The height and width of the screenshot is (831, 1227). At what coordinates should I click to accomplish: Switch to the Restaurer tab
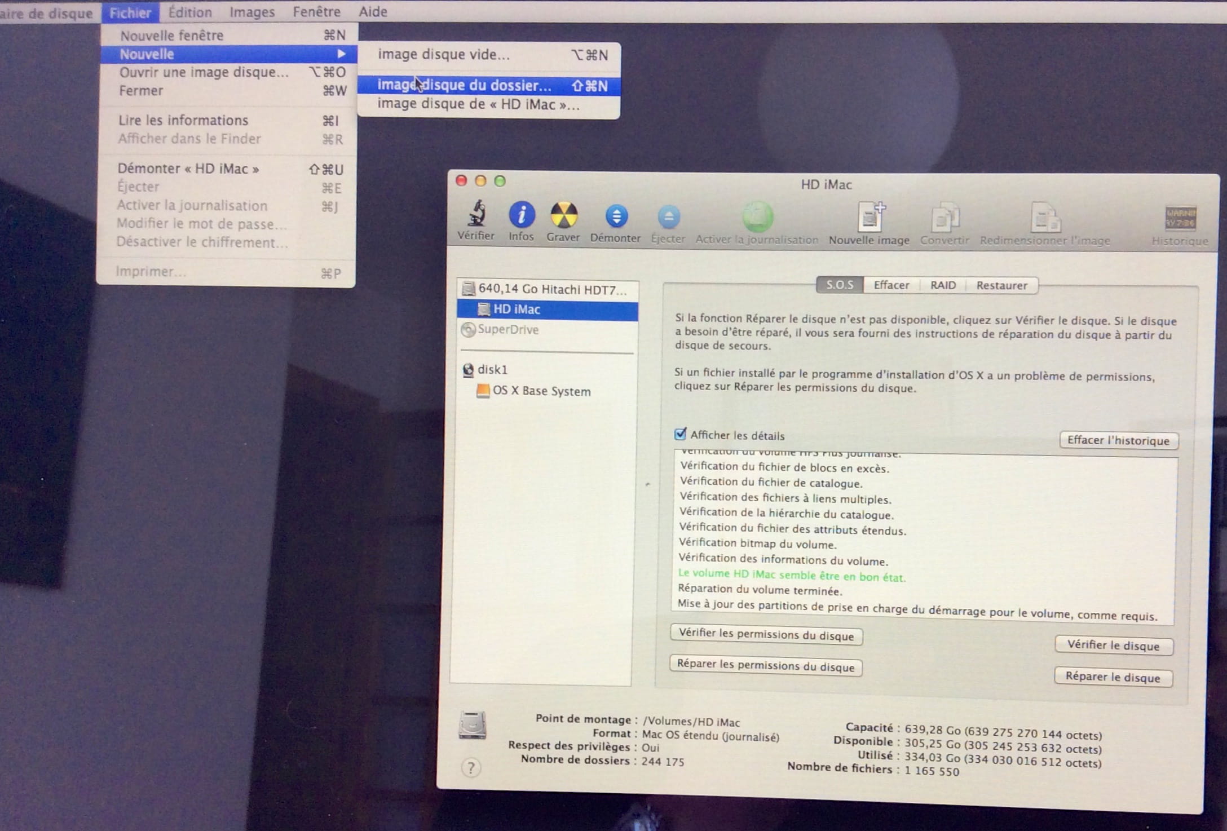coord(1001,286)
